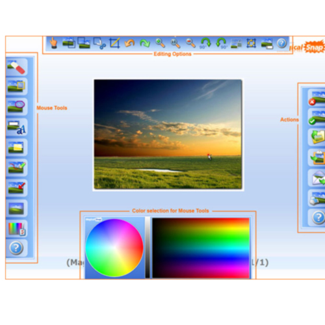The width and height of the screenshot is (325, 325).
Task: Click the two-screens landscape icon in top toolbar
Action: click(84, 43)
